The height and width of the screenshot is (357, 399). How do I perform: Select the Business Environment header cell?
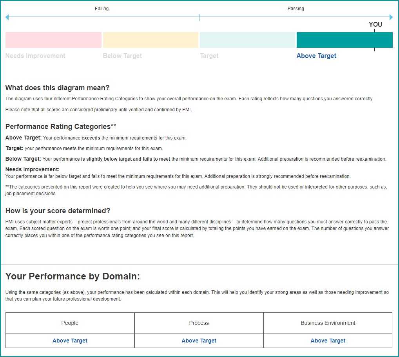328,323
